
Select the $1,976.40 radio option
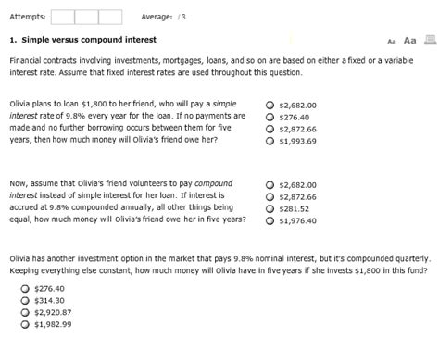[x=270, y=220]
